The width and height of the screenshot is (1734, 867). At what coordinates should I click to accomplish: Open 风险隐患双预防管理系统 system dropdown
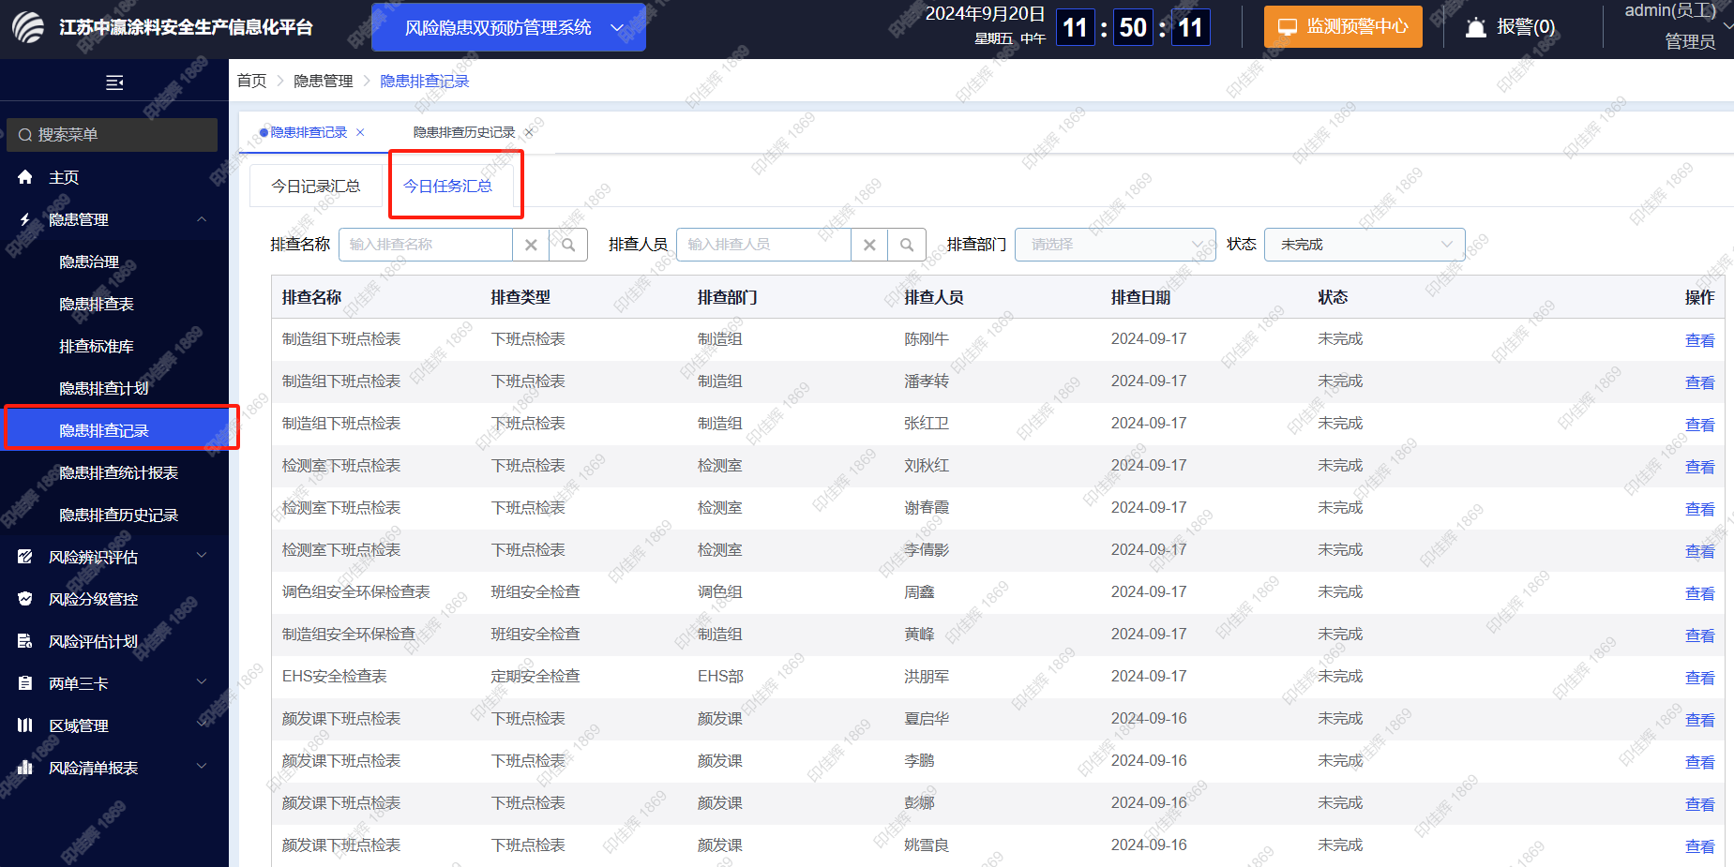click(508, 27)
